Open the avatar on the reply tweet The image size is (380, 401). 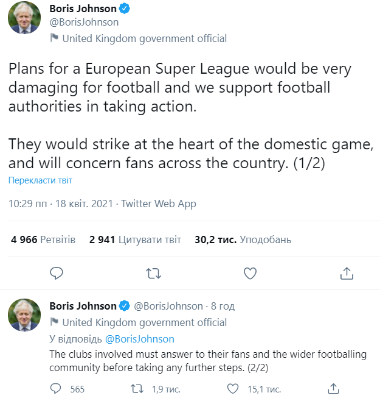(24, 315)
